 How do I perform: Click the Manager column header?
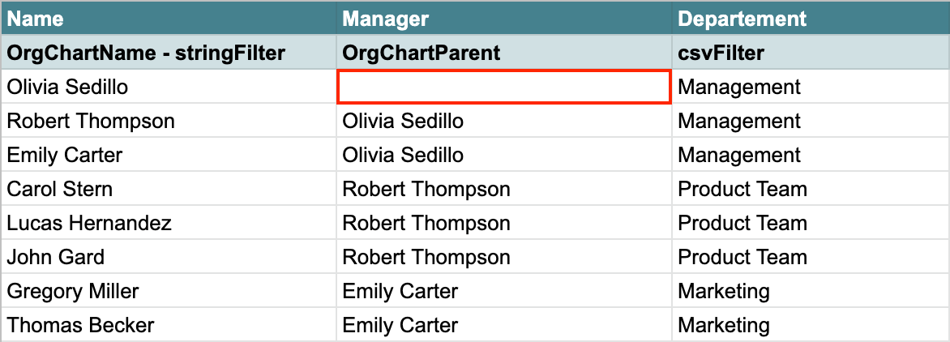pos(504,18)
